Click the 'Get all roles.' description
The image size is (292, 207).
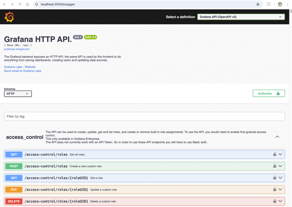pos(78,155)
